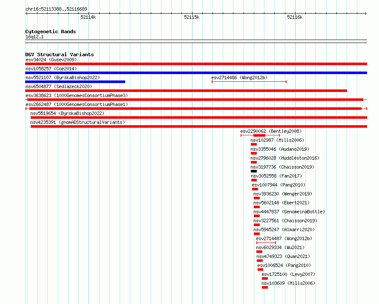Open nsv3936230 (Wenger2019) label
The height and width of the screenshot is (304, 379).
[x=283, y=194]
